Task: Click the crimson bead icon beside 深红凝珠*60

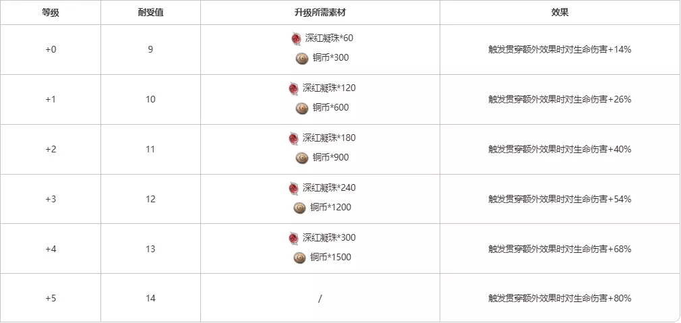Action: coord(295,38)
